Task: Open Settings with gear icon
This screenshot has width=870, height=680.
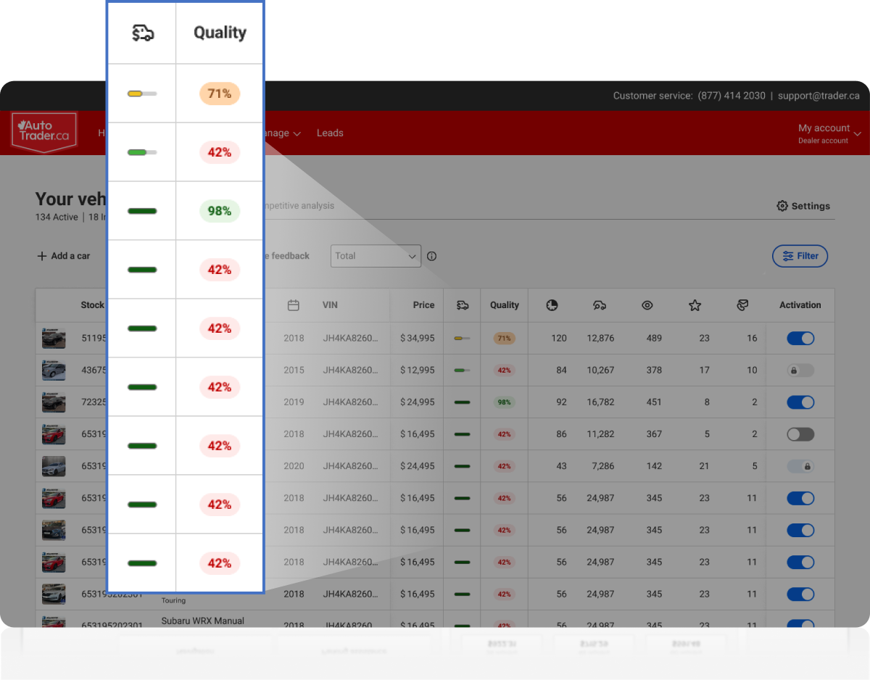Action: [x=803, y=206]
